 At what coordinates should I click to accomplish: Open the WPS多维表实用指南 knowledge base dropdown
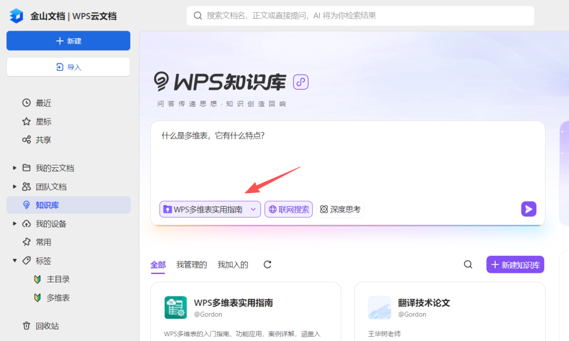pyautogui.click(x=210, y=209)
